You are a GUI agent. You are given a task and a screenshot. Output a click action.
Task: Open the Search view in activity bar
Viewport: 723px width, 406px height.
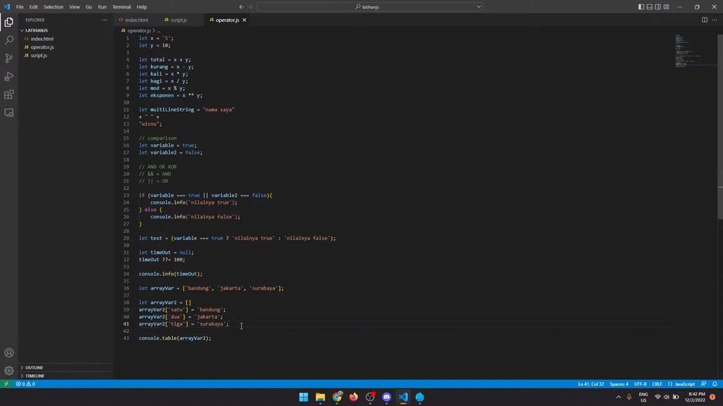9,40
